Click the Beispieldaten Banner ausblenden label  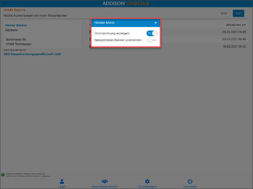coord(118,40)
